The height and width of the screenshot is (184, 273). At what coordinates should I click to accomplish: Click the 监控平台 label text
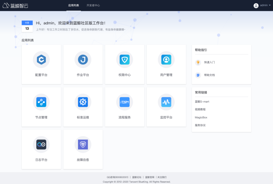[166, 117]
